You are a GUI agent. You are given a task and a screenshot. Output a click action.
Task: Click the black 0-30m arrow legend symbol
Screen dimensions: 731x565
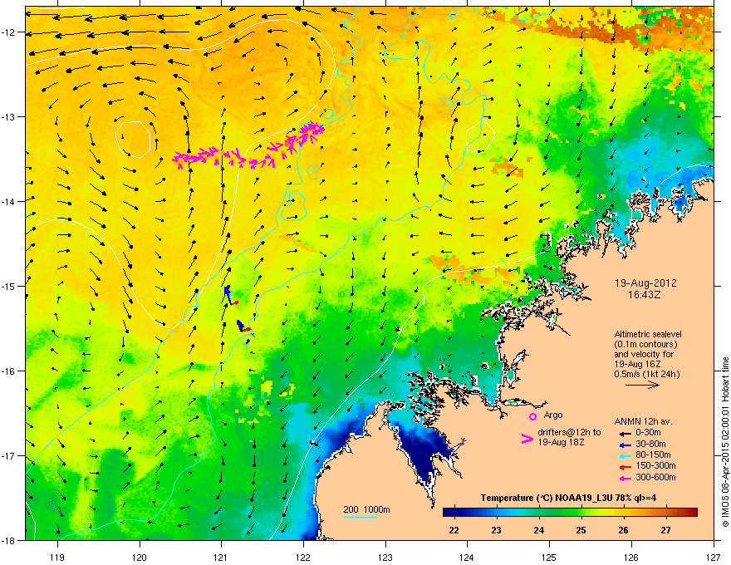coord(625,433)
